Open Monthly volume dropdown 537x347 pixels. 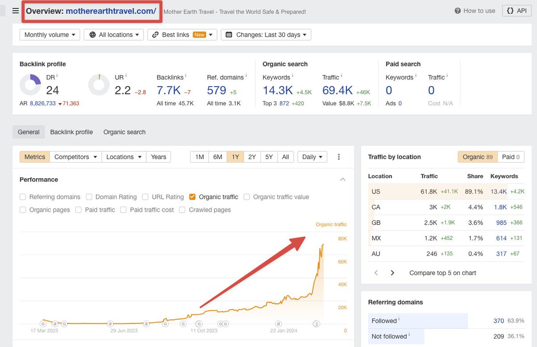point(50,35)
